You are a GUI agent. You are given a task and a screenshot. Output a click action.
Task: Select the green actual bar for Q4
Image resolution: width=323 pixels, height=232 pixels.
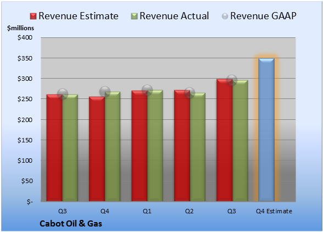(x=113, y=146)
